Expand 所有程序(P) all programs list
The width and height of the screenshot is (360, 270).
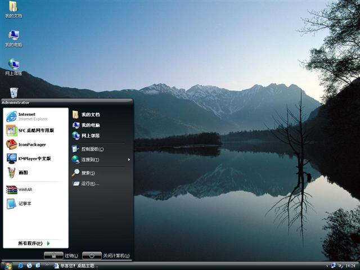[x=34, y=243]
